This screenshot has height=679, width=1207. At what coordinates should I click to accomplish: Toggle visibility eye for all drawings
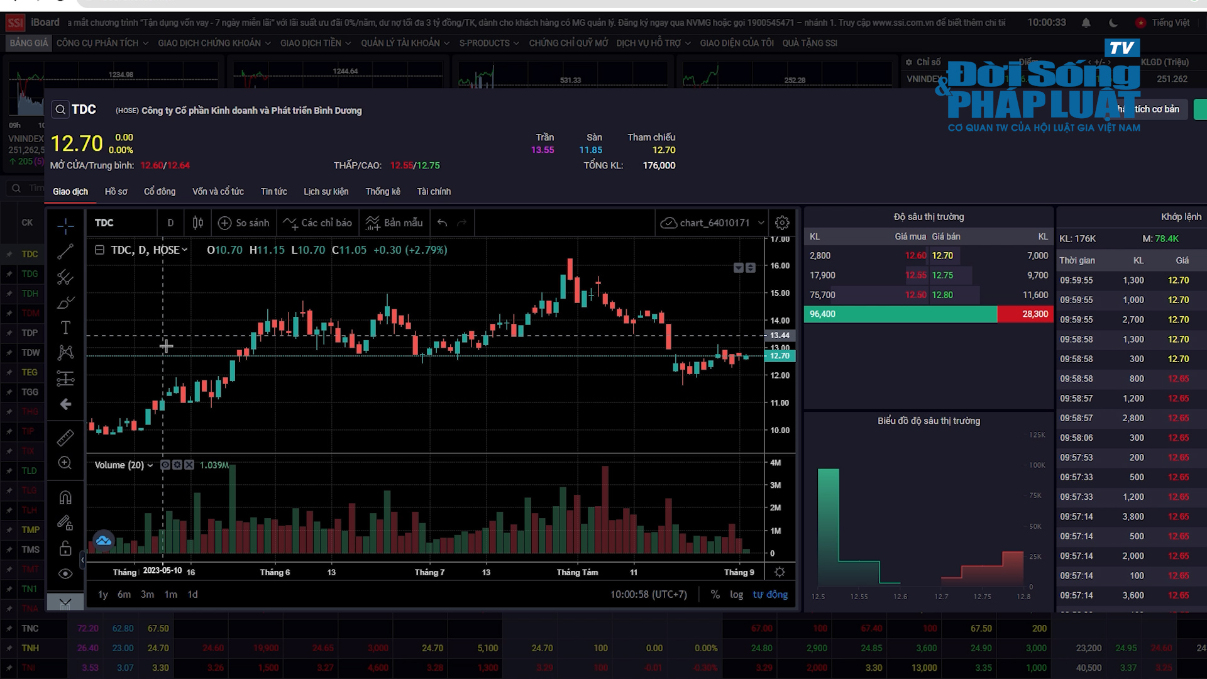[x=65, y=573]
